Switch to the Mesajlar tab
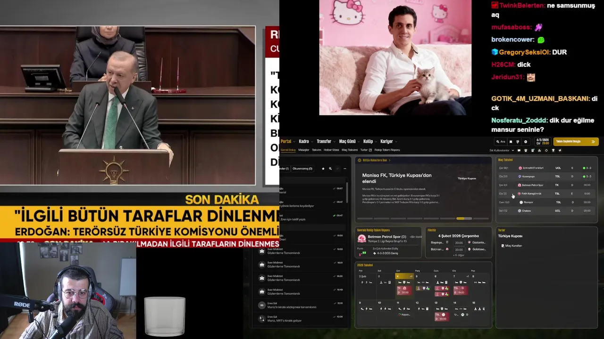The image size is (604, 339). [x=303, y=150]
